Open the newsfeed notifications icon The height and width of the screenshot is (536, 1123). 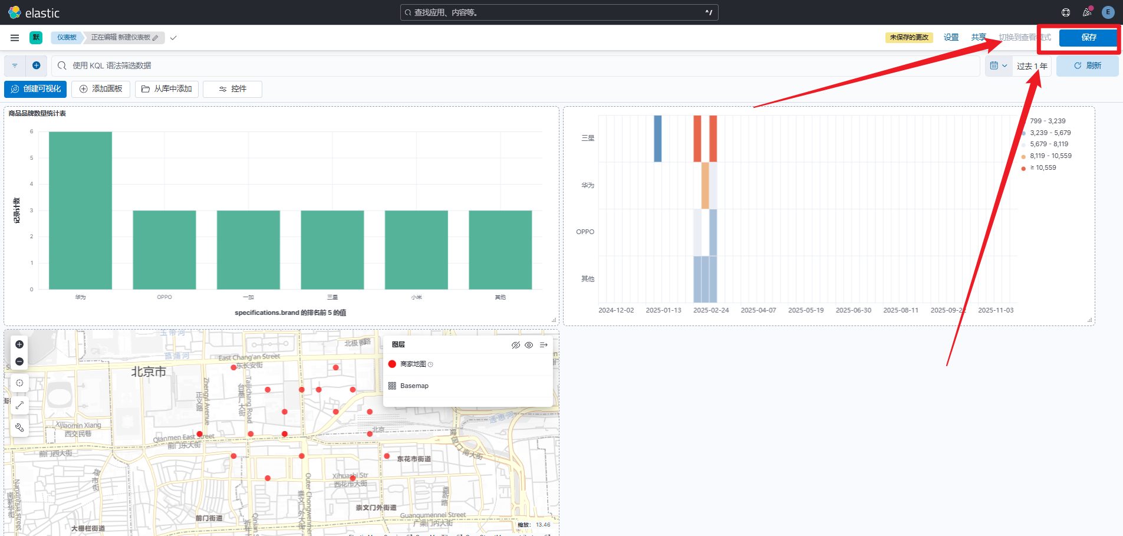[1087, 12]
